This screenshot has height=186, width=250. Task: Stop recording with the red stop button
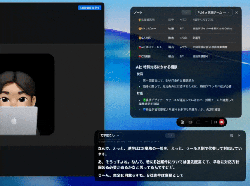(222, 122)
